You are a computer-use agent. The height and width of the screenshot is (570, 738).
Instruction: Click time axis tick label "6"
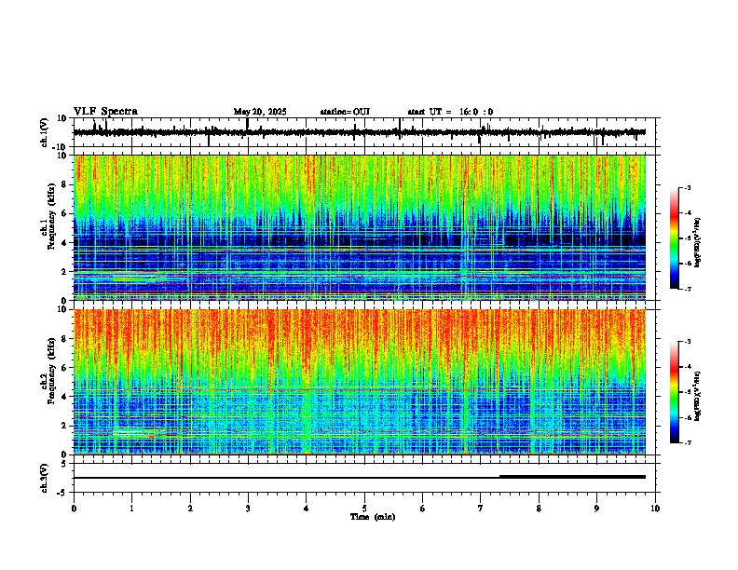click(423, 509)
